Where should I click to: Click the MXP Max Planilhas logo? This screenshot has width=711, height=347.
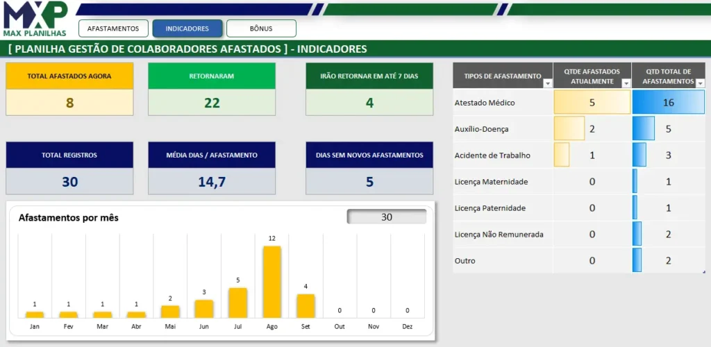pyautogui.click(x=35, y=19)
